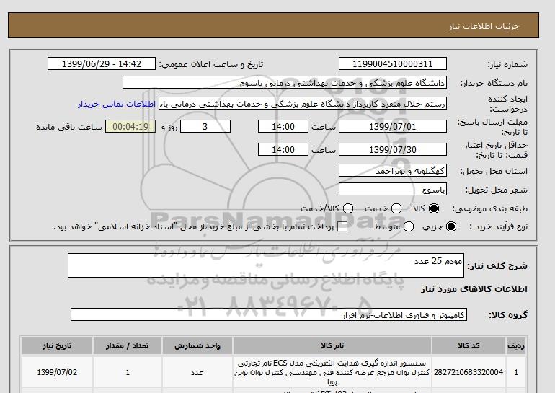Viewport: 555px width, 393px height.
Task: Click the price validity date 1399/07/30
Action: (393, 150)
